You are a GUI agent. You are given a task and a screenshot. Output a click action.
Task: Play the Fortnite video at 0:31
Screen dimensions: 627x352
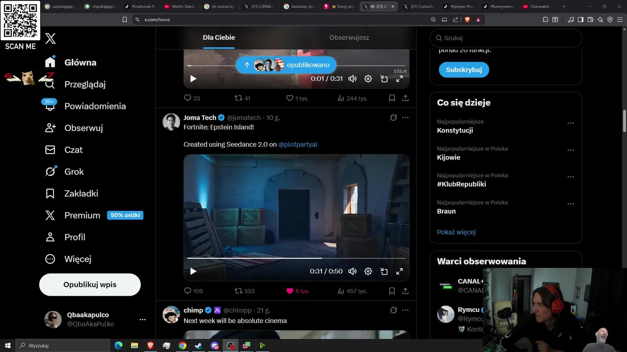(x=193, y=271)
